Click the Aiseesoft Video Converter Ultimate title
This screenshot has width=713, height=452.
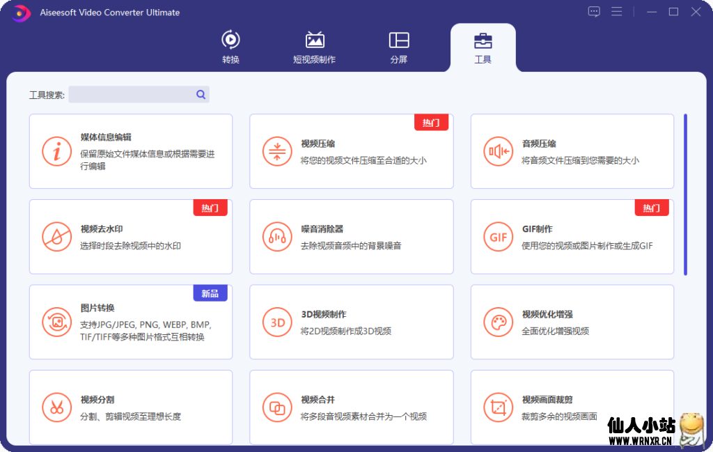[109, 13]
